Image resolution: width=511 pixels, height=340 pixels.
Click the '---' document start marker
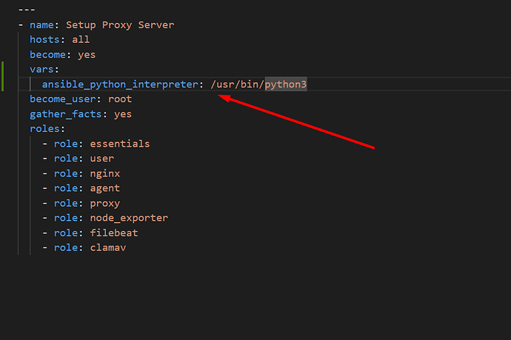pyautogui.click(x=27, y=10)
